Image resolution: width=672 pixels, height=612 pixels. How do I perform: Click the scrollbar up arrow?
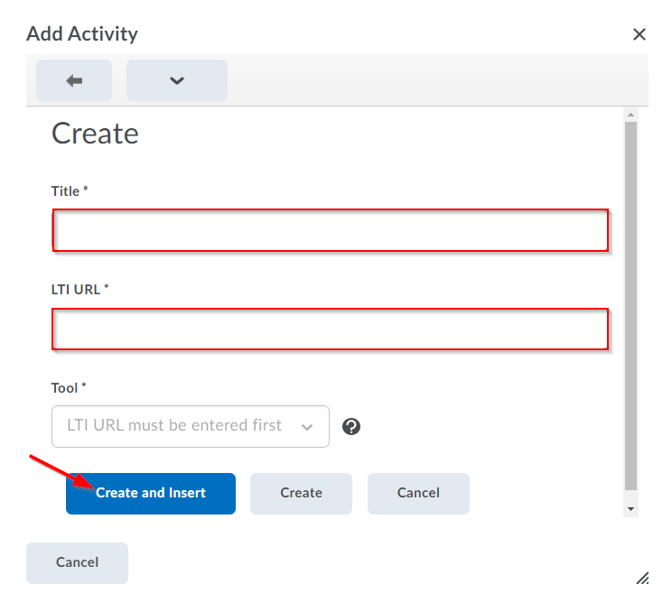(630, 115)
